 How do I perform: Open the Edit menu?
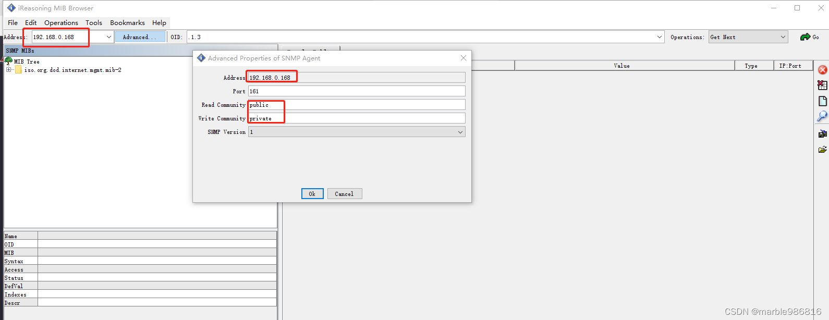(x=31, y=22)
